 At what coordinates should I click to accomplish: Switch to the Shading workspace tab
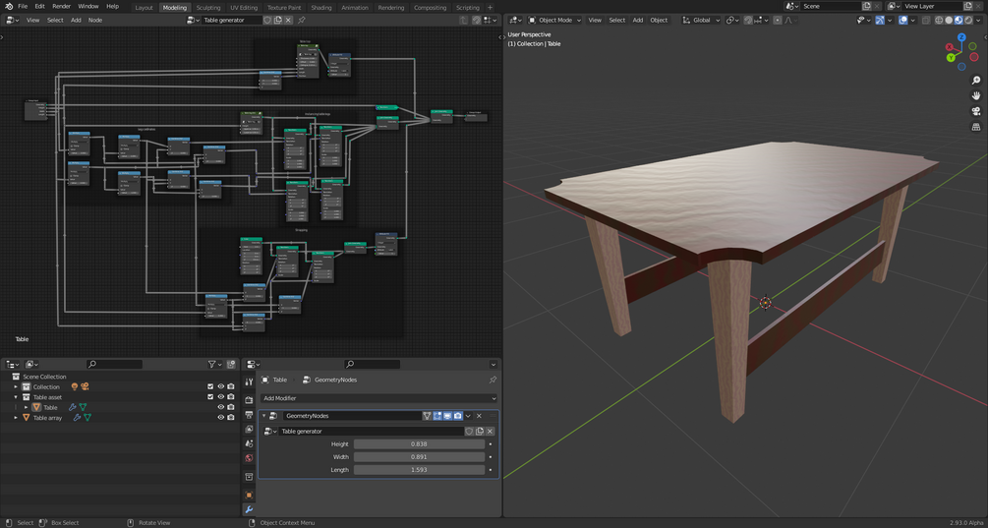coord(321,7)
